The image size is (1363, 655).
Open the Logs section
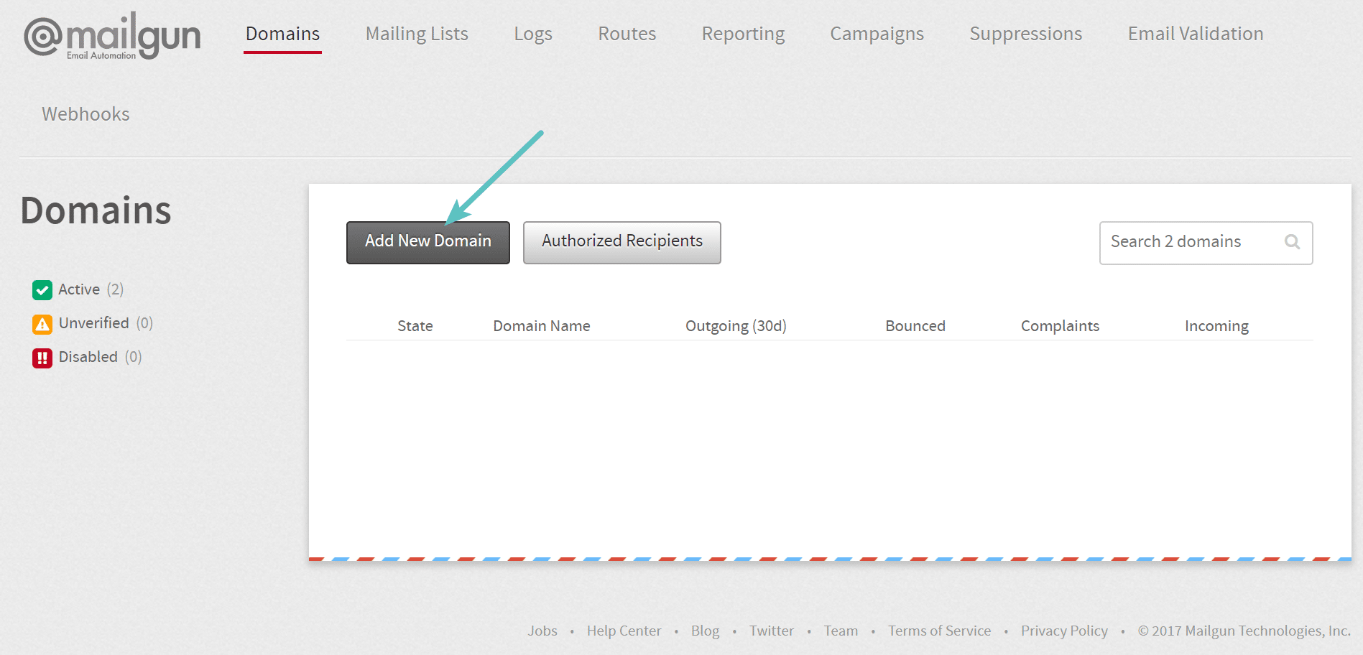pyautogui.click(x=532, y=34)
